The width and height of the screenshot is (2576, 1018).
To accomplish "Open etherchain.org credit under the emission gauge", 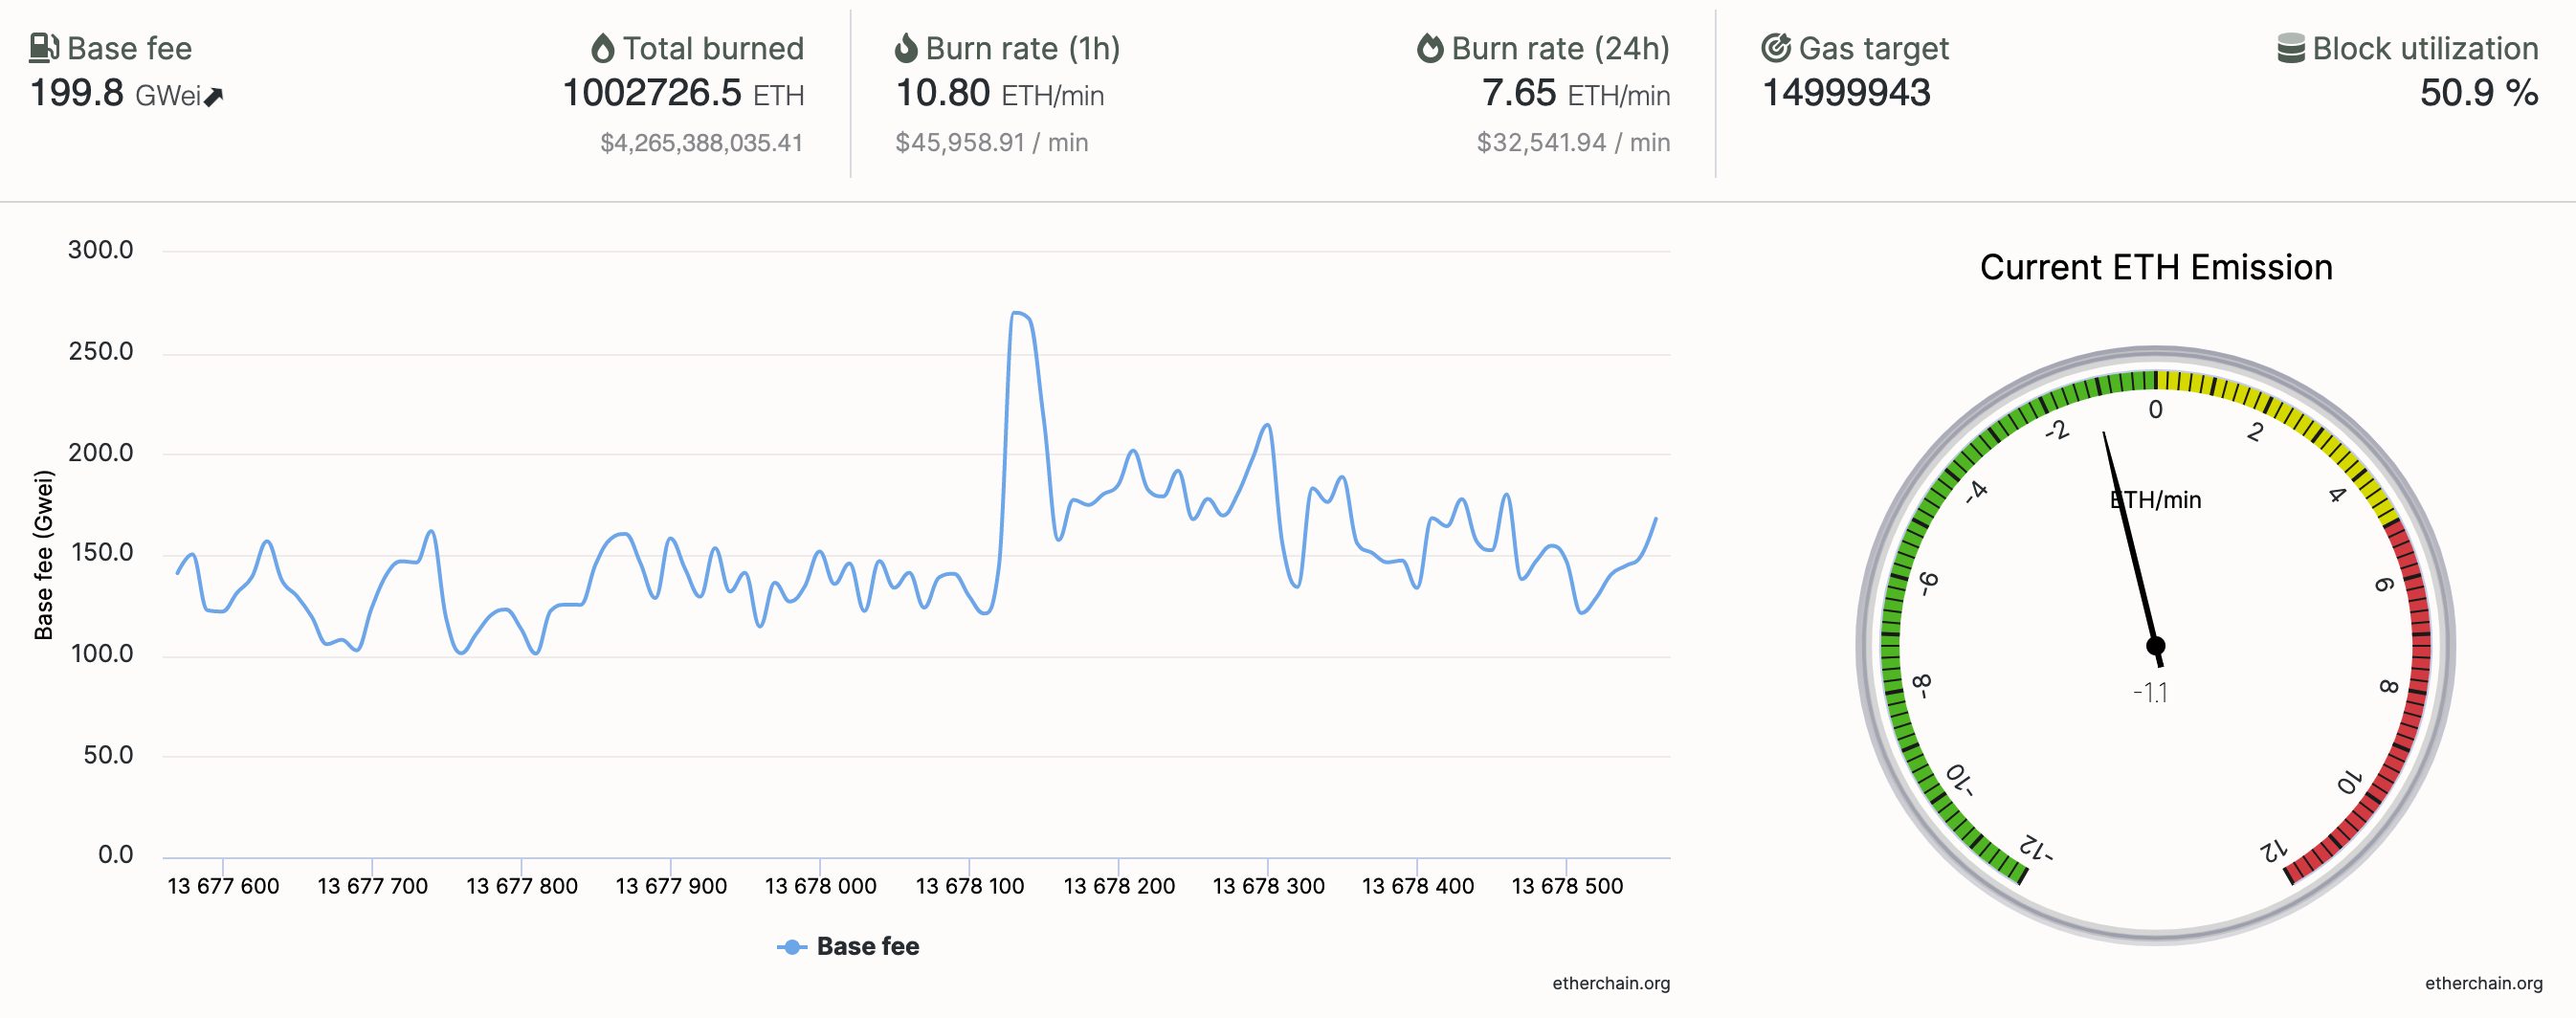I will pyautogui.click(x=2483, y=984).
